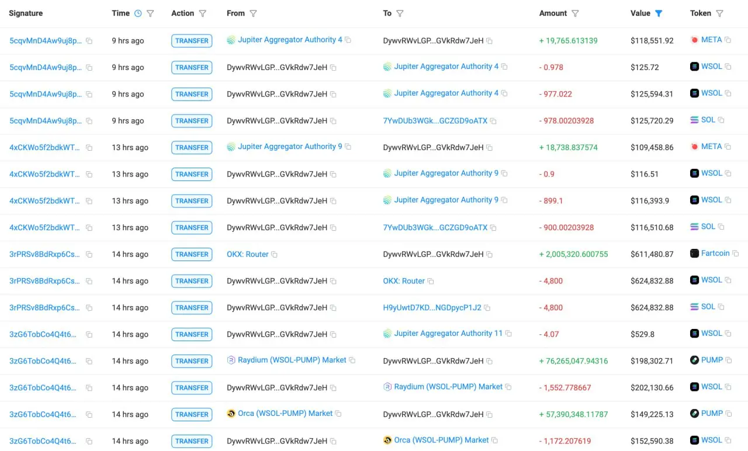Copy signature in the -0.978 WSOL row
Image resolution: width=748 pixels, height=451 pixels.
89,68
